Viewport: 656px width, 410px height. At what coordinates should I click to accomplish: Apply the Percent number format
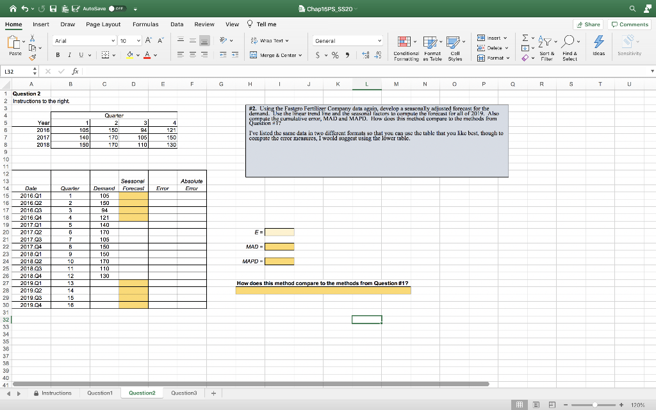click(335, 56)
